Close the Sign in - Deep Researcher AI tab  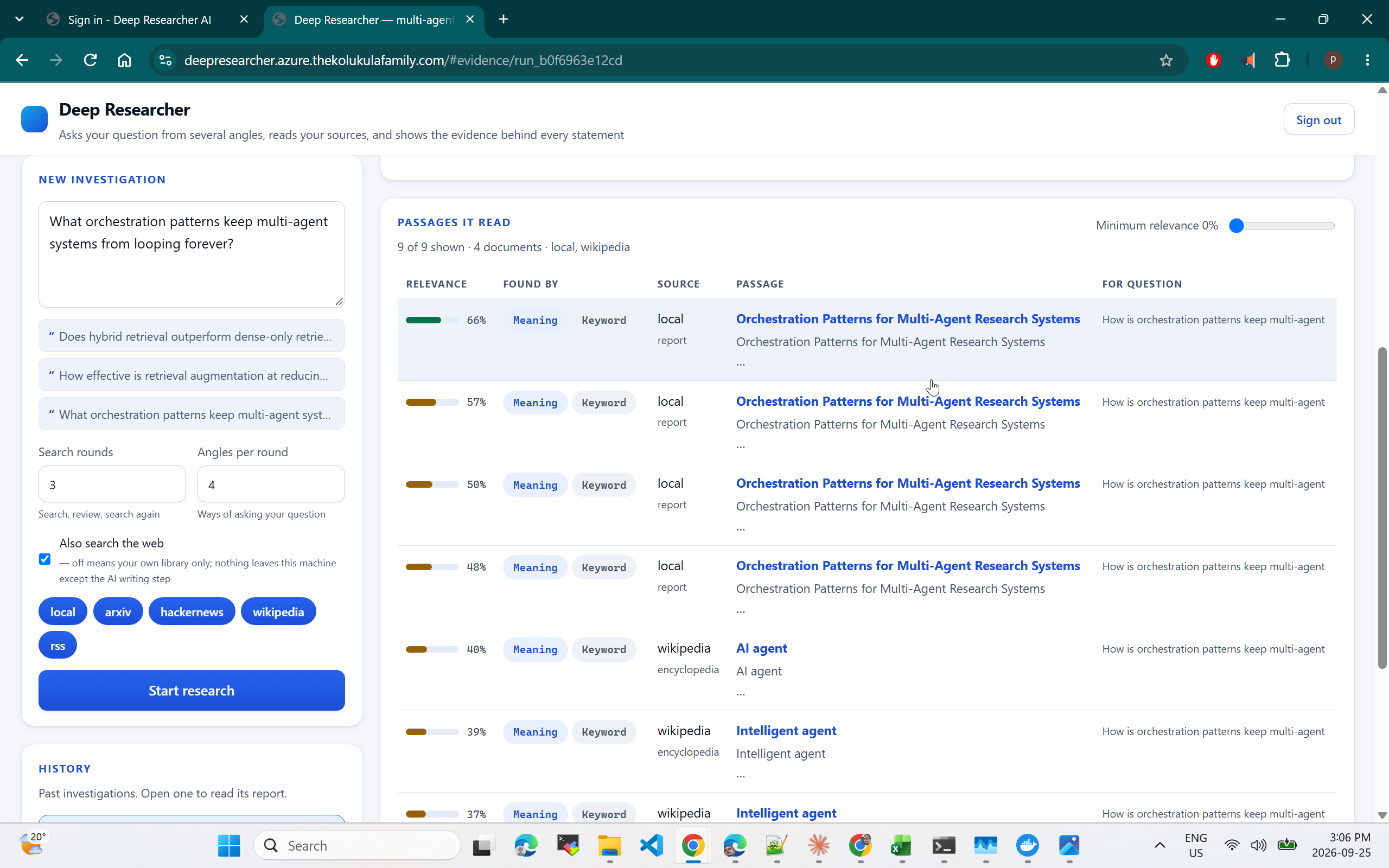(244, 20)
